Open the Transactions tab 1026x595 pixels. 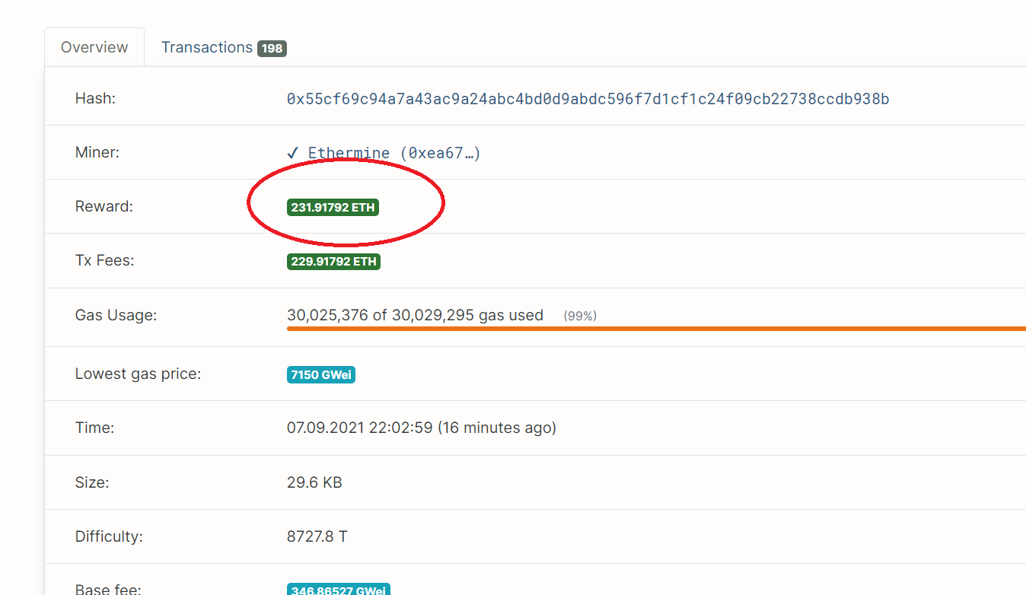[x=223, y=47]
